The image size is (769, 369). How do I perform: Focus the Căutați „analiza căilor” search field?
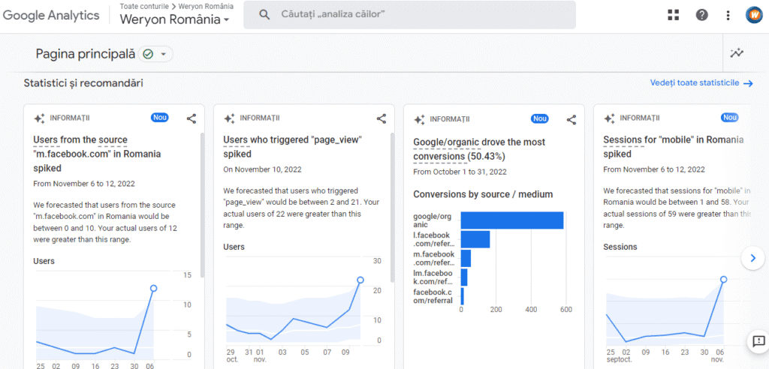pyautogui.click(x=409, y=15)
